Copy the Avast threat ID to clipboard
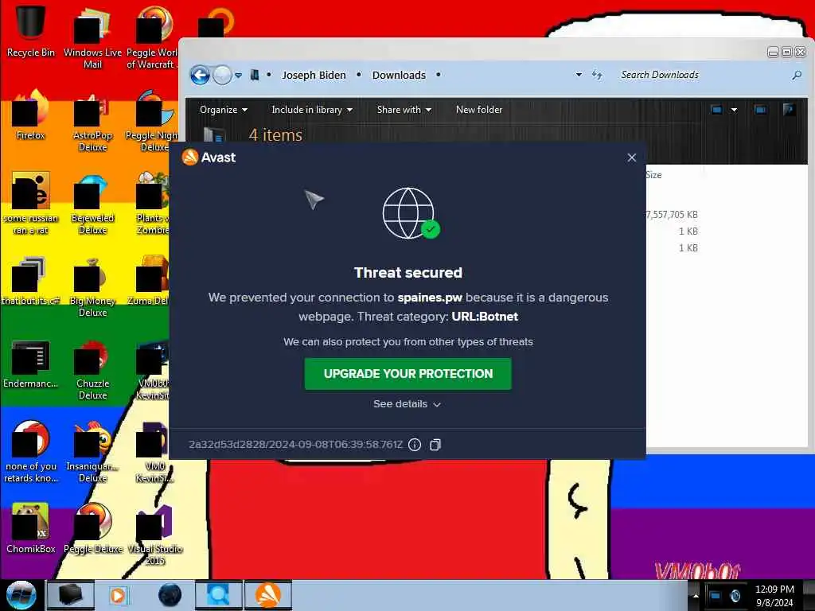This screenshot has width=815, height=611. pyautogui.click(x=435, y=445)
